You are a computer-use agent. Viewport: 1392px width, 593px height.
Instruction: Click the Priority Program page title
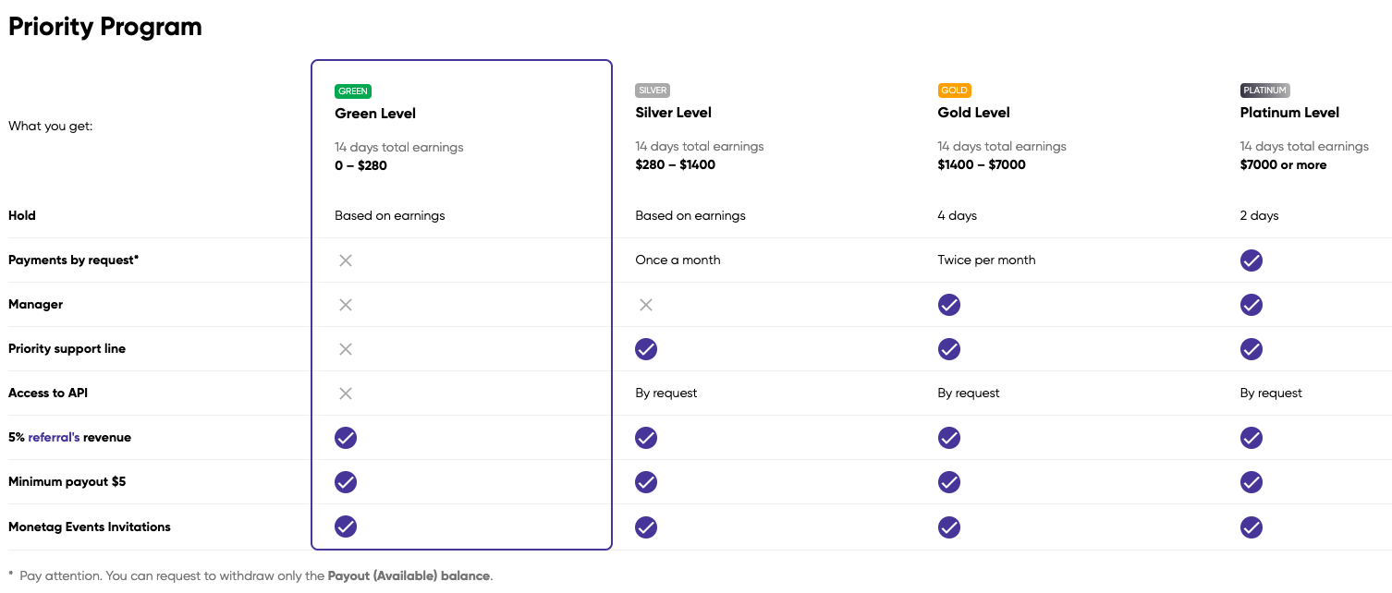click(x=105, y=27)
